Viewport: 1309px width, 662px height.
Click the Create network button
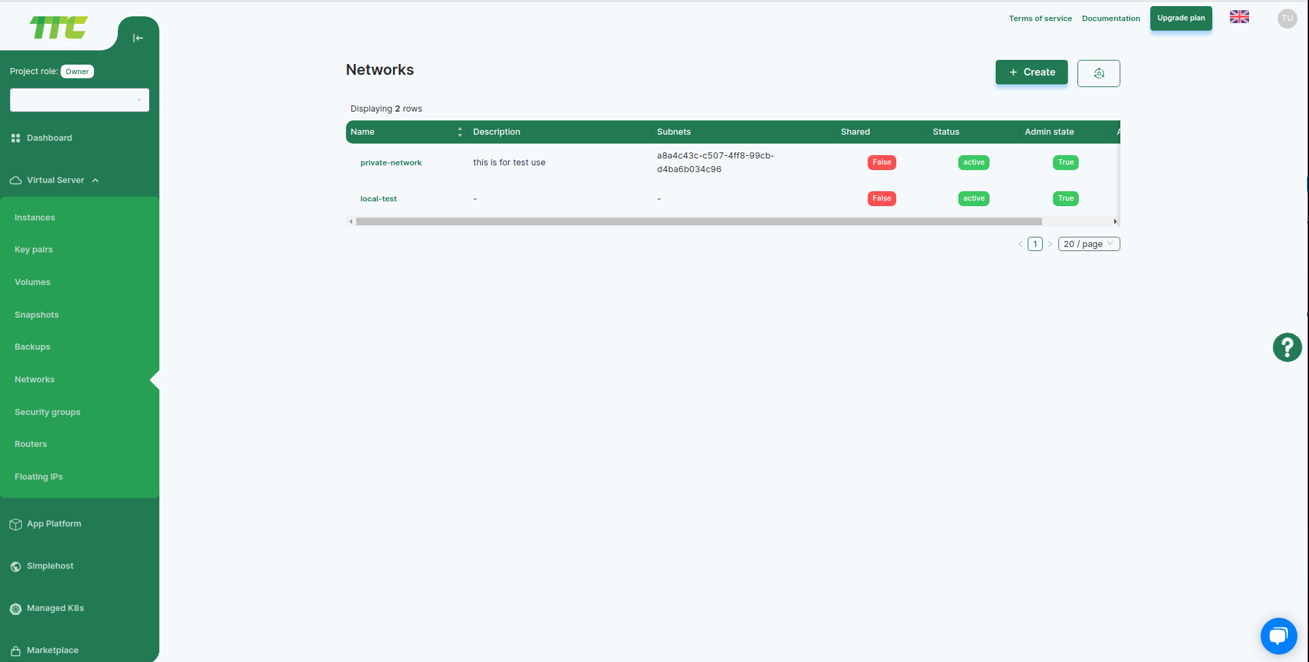point(1032,72)
